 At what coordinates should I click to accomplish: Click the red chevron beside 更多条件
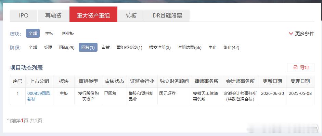pyautogui.click(x=291, y=34)
